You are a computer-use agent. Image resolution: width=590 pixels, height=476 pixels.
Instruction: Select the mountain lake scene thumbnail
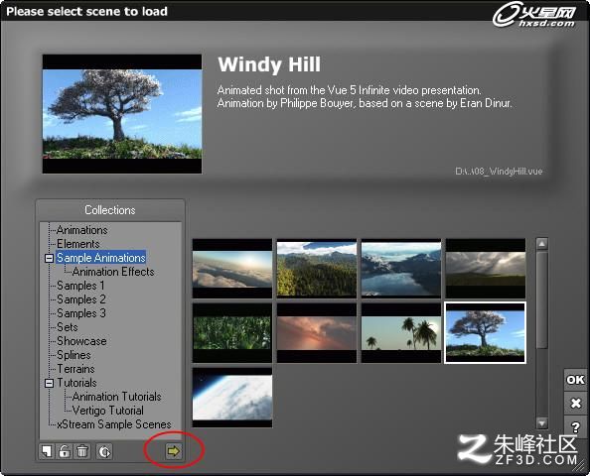[401, 268]
